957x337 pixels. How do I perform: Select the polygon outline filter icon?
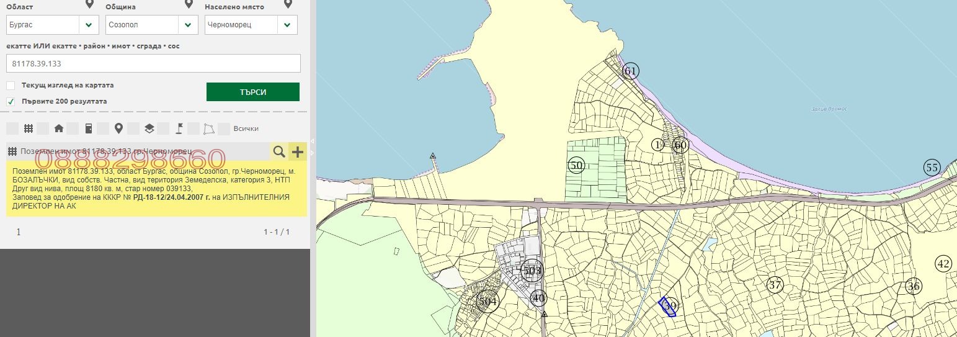pos(210,128)
